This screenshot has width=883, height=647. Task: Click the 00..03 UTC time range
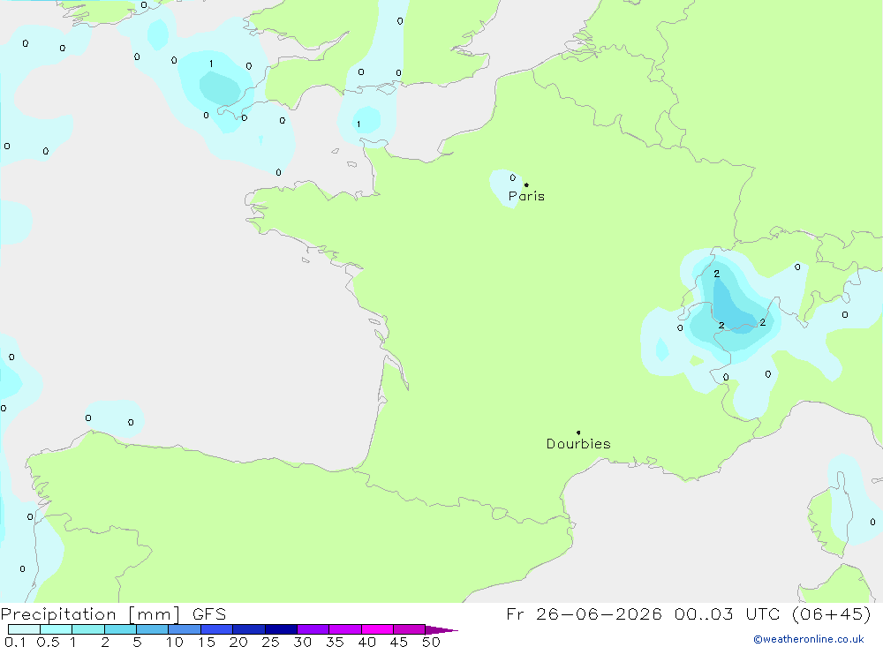[x=728, y=613]
